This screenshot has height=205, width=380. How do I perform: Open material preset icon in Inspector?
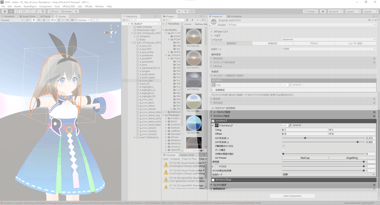[372, 20]
